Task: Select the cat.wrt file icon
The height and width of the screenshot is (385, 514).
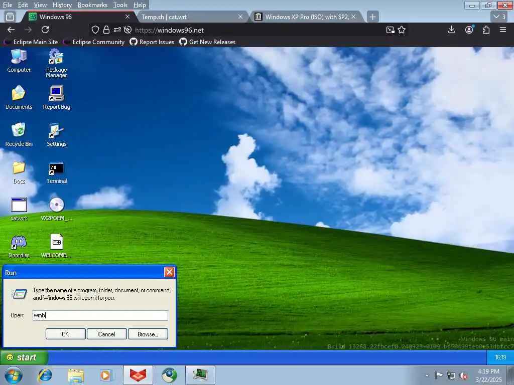Action: 19,209
